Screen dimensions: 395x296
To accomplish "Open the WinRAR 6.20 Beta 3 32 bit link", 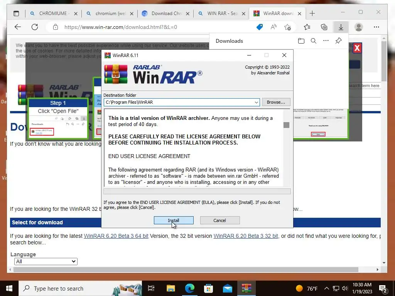I will [246, 236].
